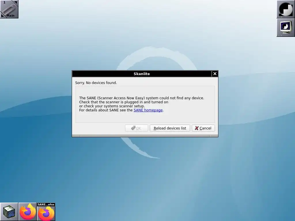Click the 'Check that the scanner is plugged in' line

point(124,102)
